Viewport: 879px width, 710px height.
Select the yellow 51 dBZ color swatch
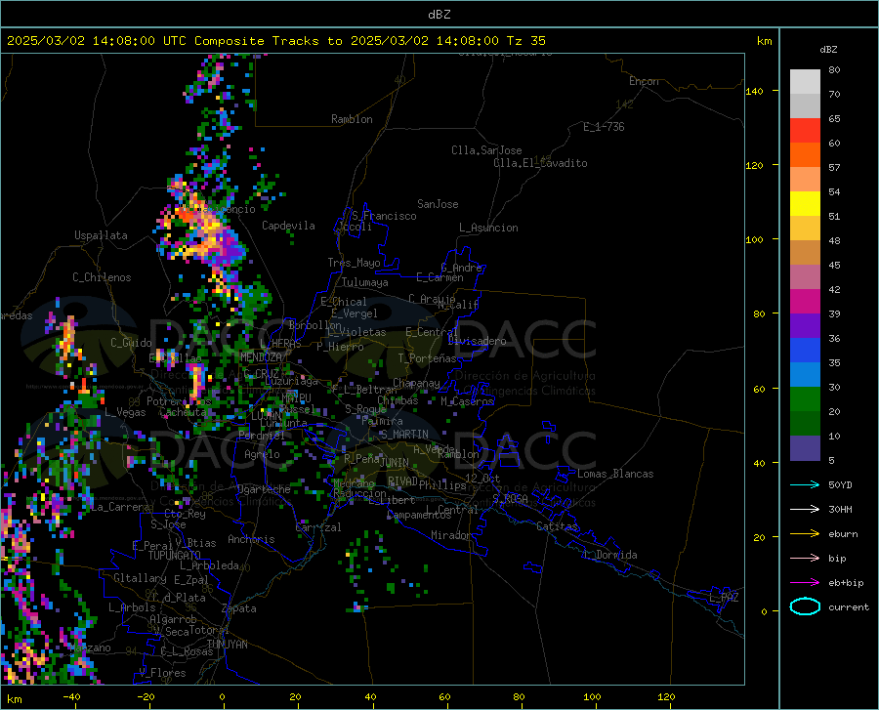tap(805, 204)
